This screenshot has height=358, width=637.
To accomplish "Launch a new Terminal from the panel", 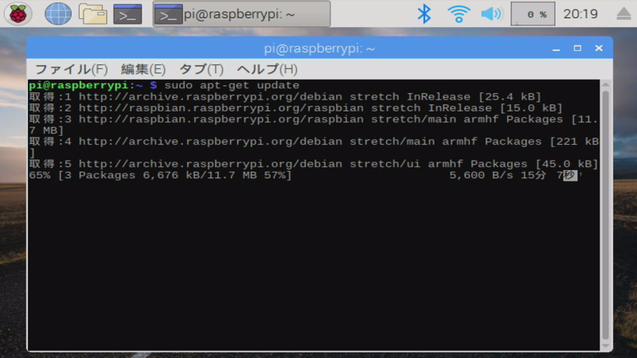I will (127, 14).
